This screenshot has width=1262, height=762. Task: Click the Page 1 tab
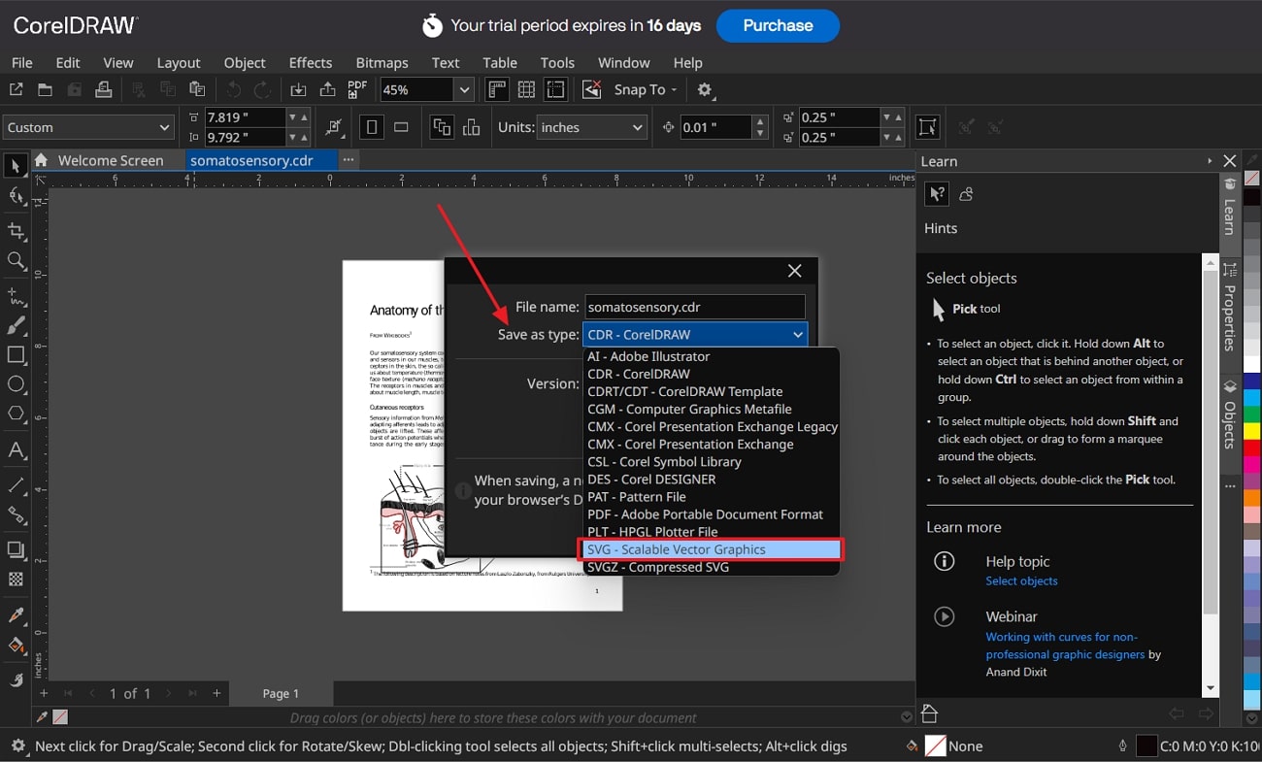pyautogui.click(x=282, y=693)
